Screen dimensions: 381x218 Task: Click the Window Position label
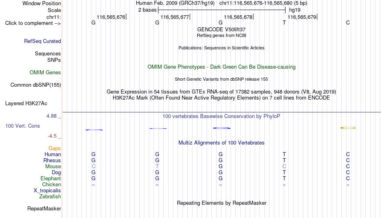tap(42, 3)
